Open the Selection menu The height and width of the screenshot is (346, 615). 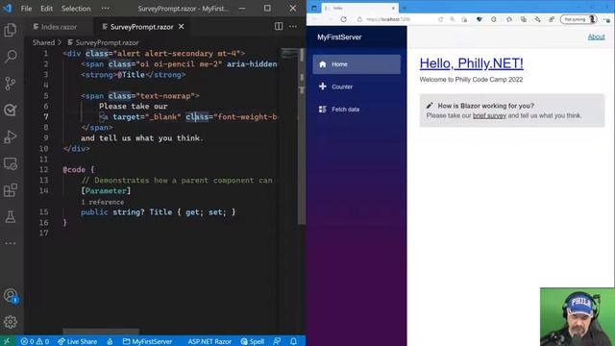click(x=76, y=9)
